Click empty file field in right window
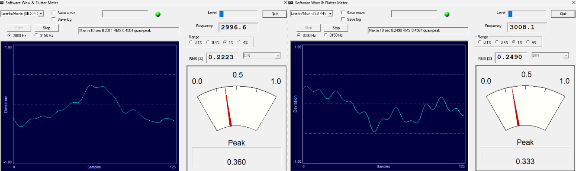This screenshot has width=576, height=171. point(415,14)
